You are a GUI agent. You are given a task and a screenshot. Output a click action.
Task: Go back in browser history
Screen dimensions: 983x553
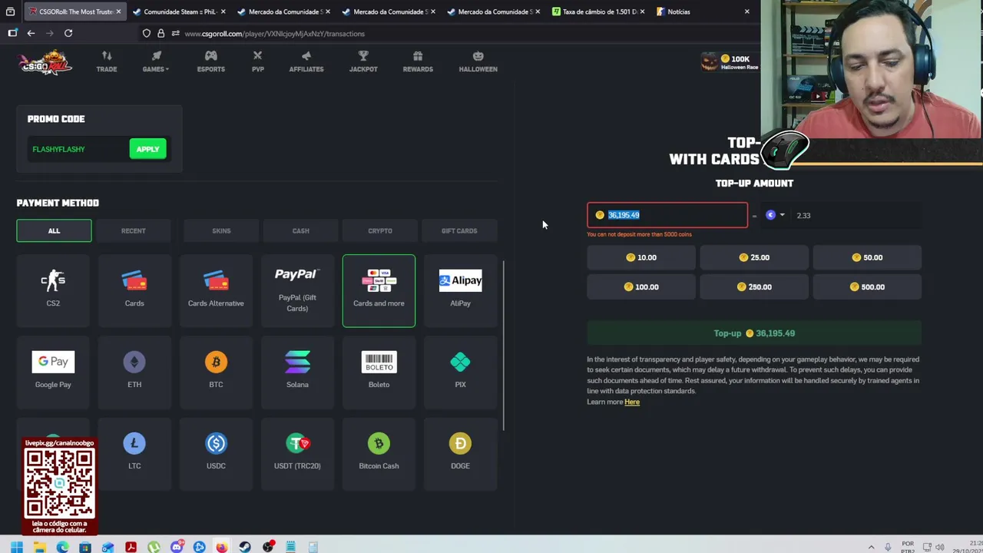(31, 33)
